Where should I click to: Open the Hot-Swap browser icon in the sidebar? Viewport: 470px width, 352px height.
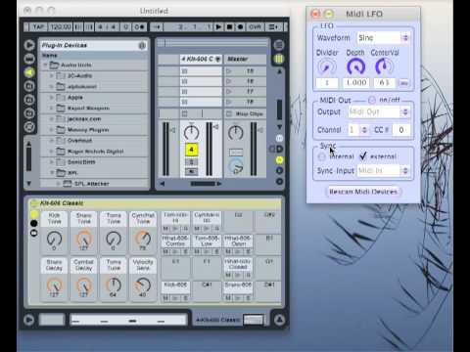(29, 127)
